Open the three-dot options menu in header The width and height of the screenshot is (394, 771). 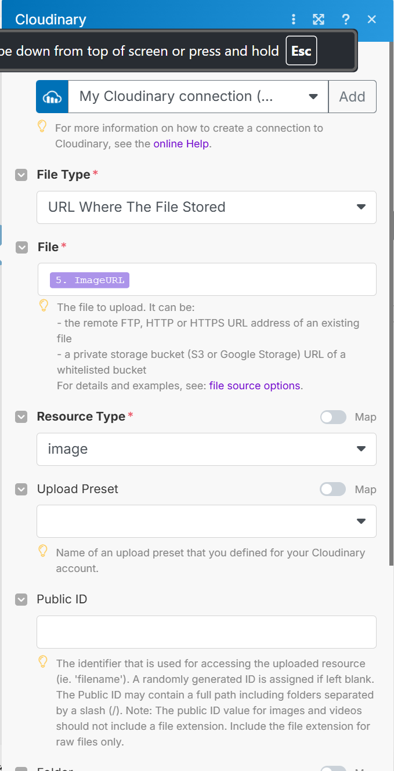pyautogui.click(x=294, y=19)
